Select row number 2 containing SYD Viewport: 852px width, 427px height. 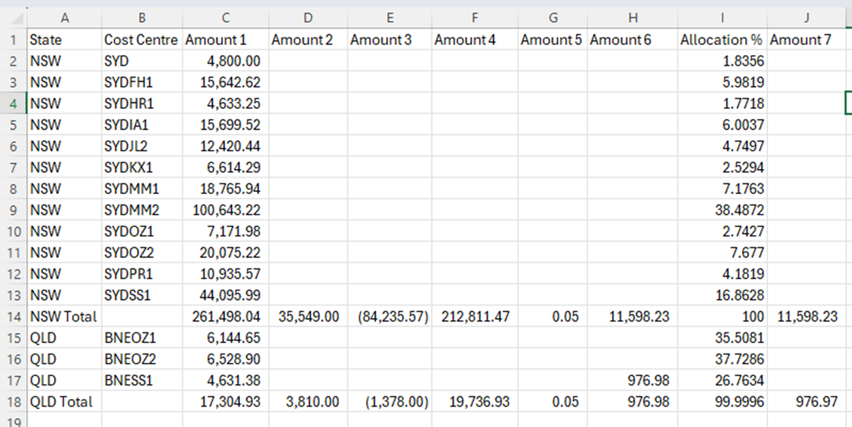[14, 61]
